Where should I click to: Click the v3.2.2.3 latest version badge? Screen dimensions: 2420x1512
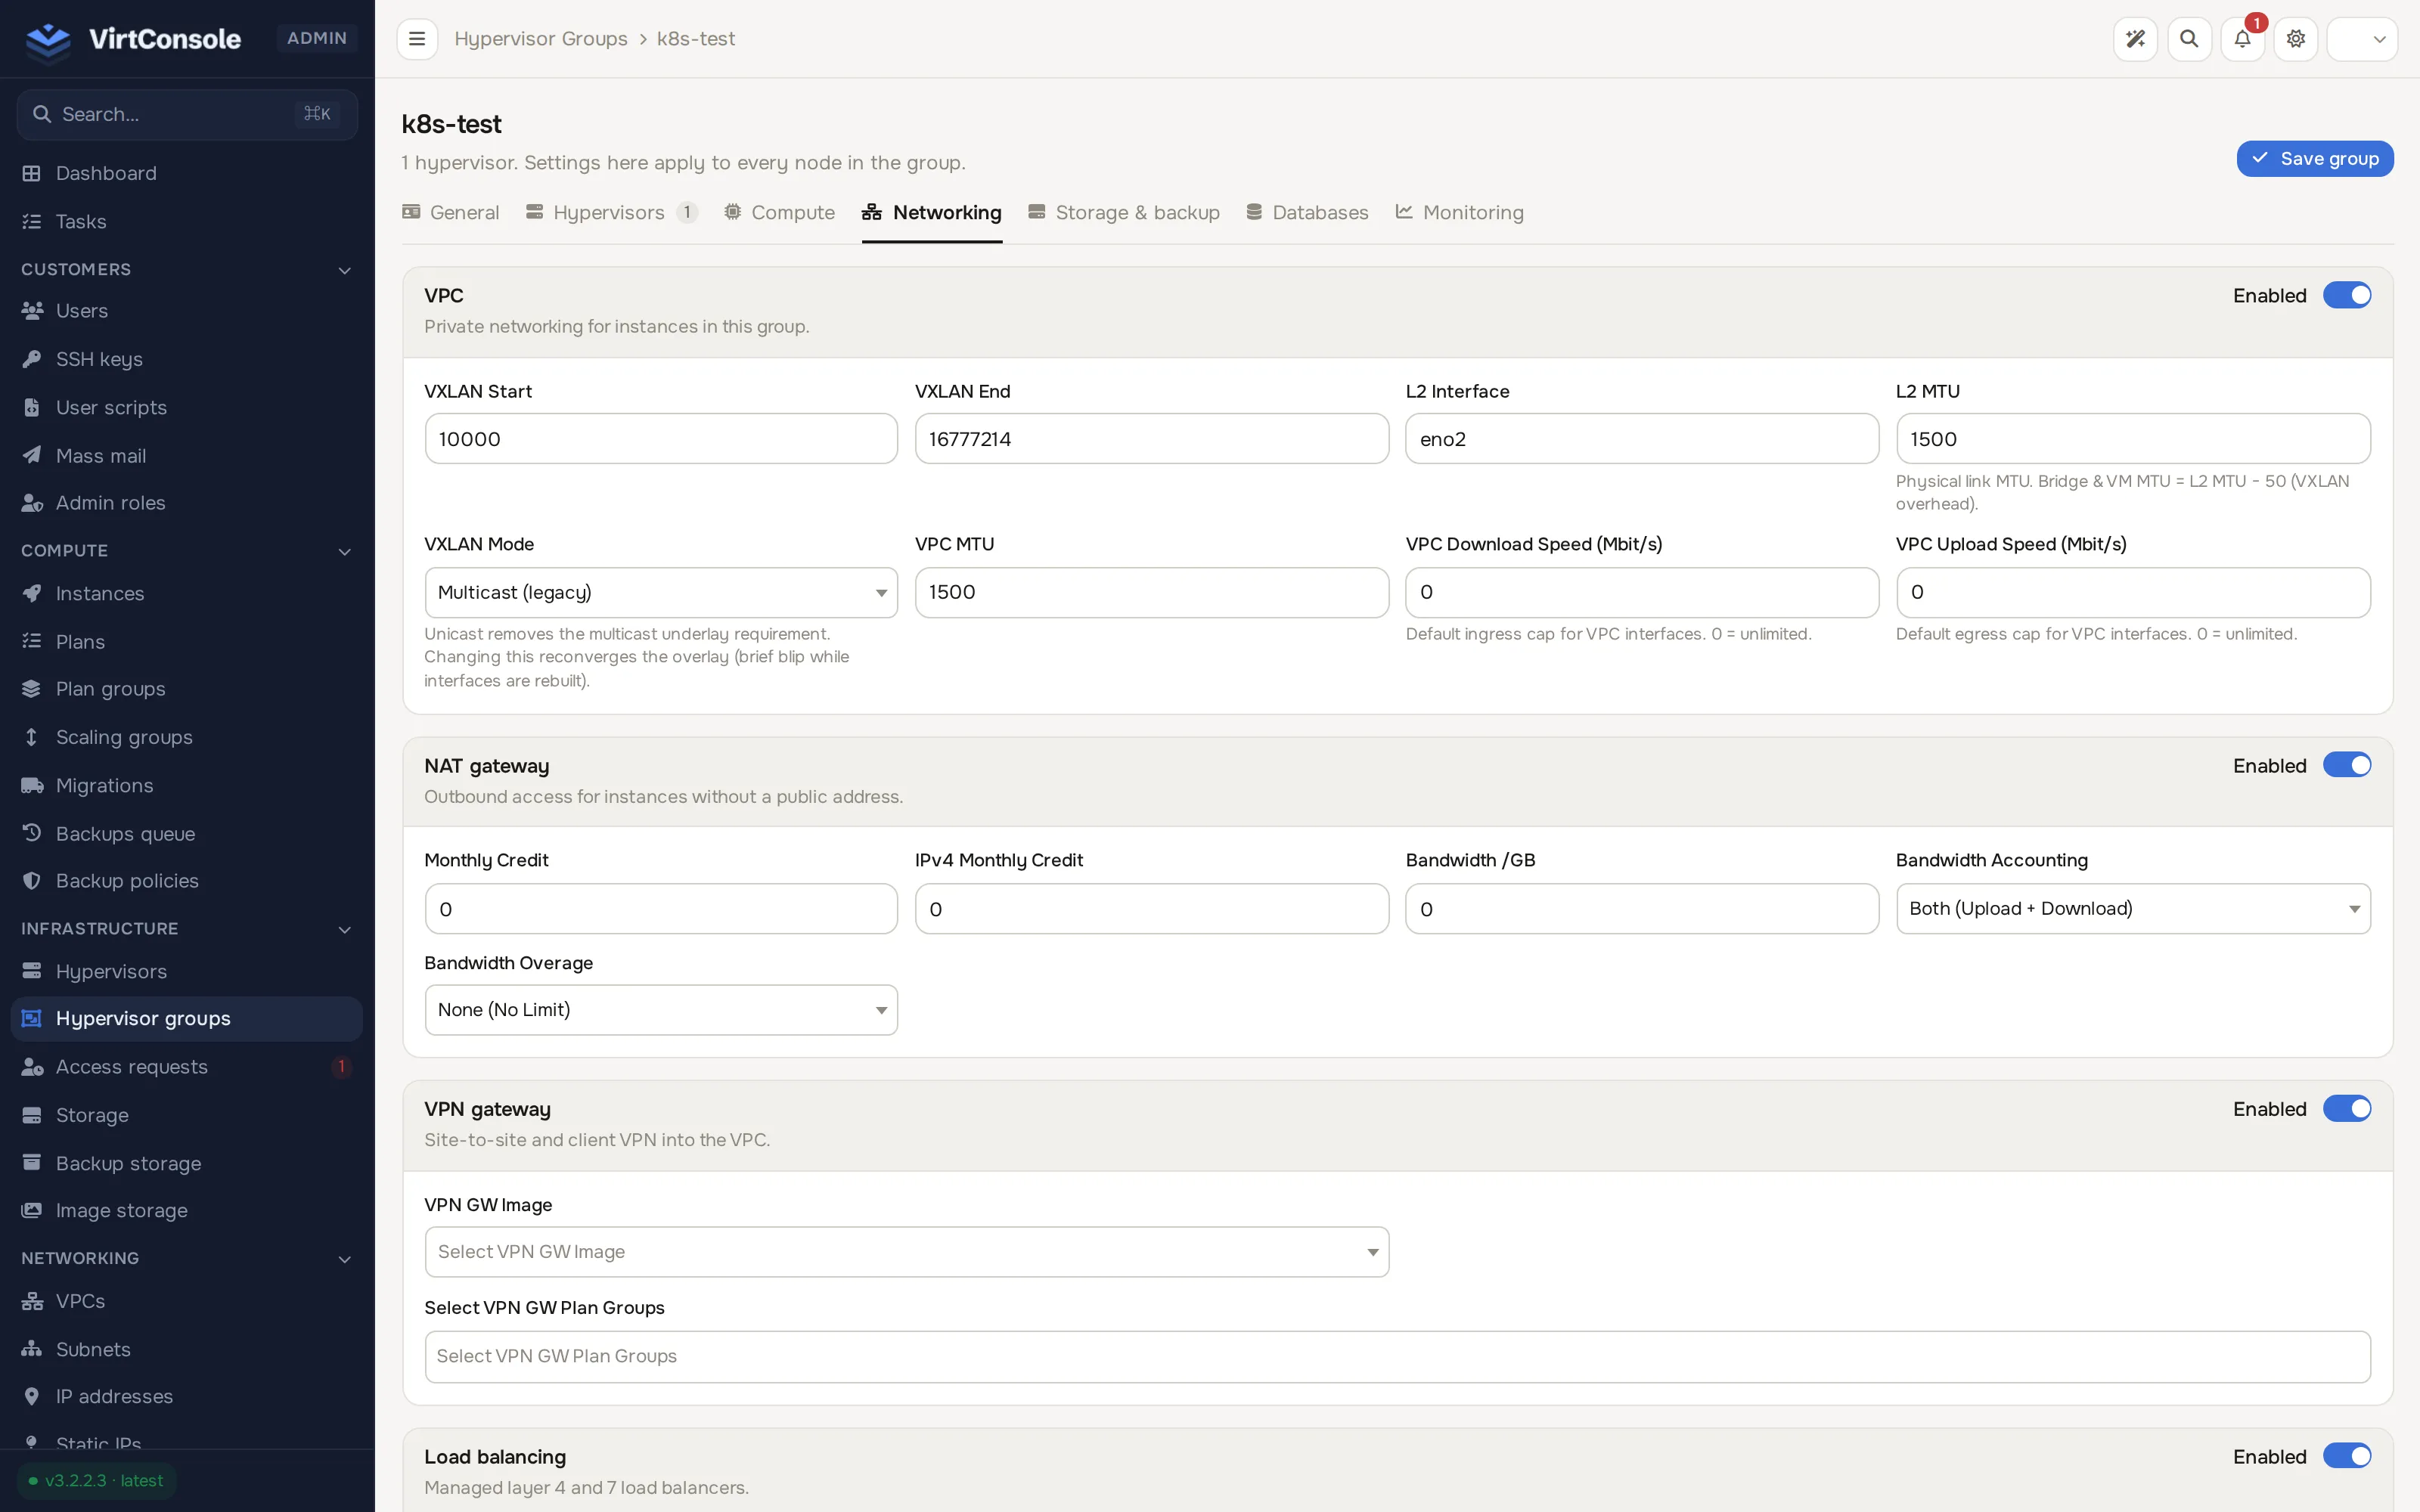(97, 1481)
